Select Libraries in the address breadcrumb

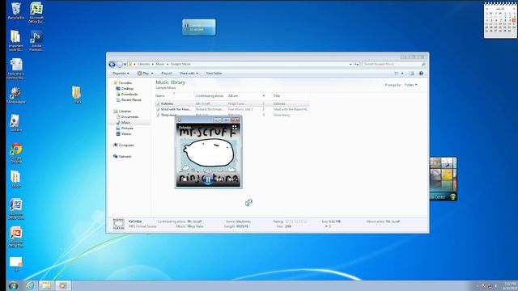tap(143, 64)
